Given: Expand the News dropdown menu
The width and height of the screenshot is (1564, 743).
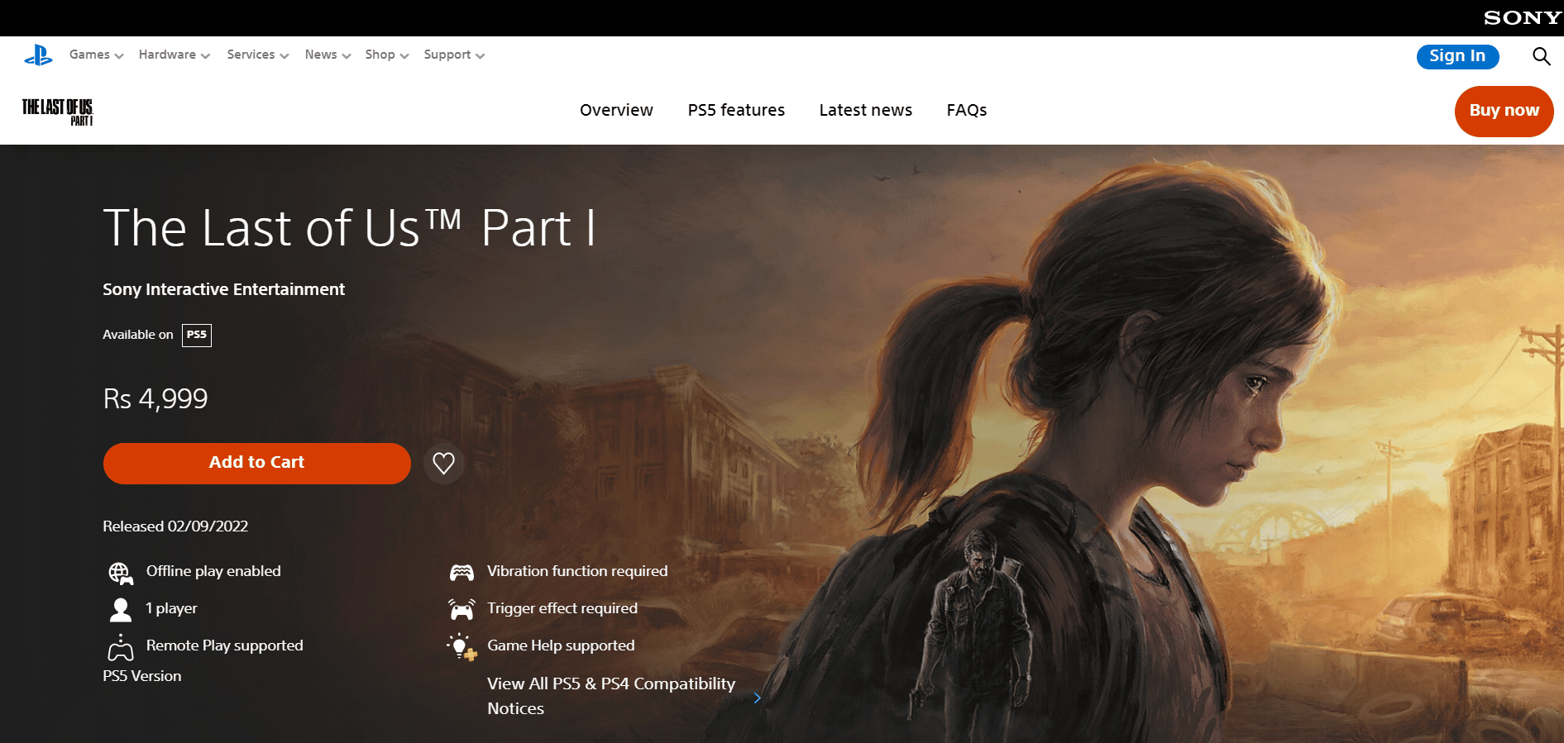Looking at the screenshot, I should click(x=328, y=55).
